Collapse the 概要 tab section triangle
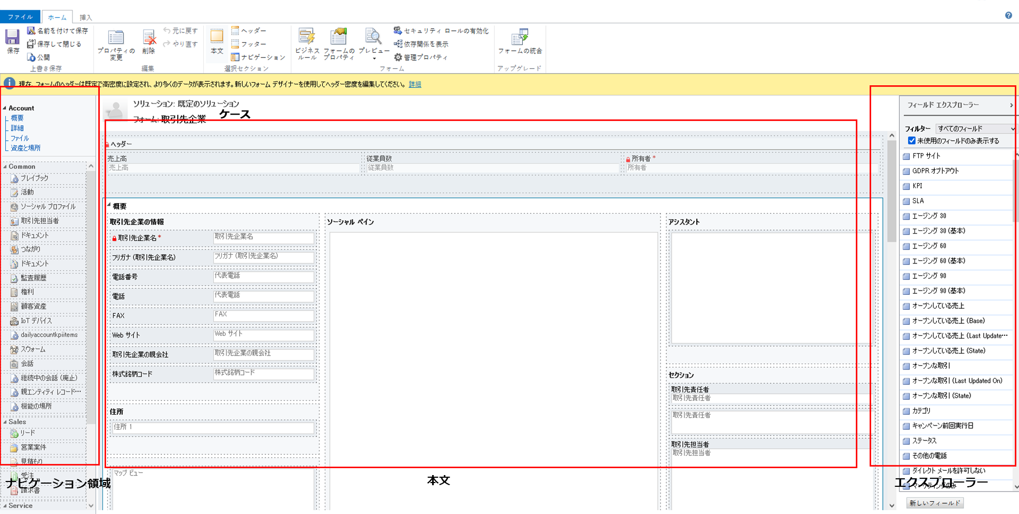 click(x=109, y=205)
